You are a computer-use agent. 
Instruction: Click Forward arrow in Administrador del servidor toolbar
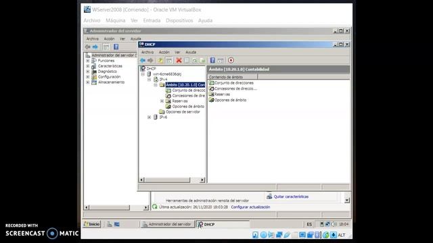coord(95,47)
